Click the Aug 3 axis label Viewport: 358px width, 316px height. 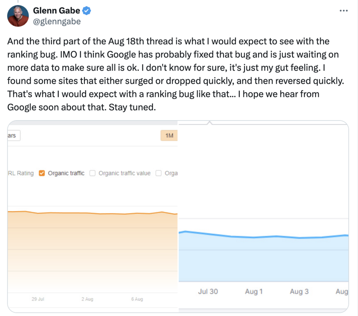click(x=299, y=292)
